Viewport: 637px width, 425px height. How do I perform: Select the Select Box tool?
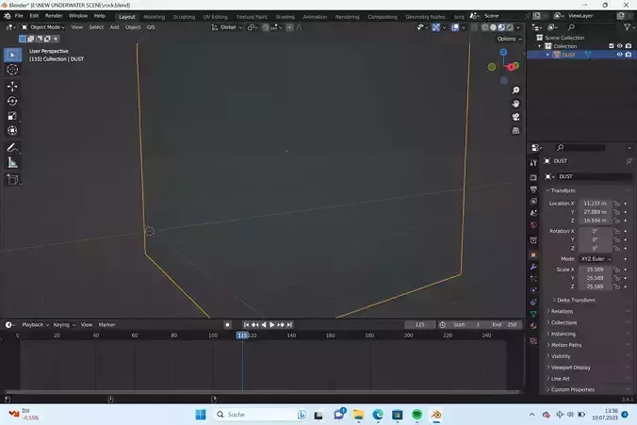[12, 55]
